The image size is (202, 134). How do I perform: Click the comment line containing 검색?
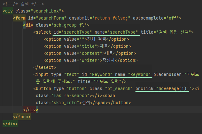[x=23, y=4]
